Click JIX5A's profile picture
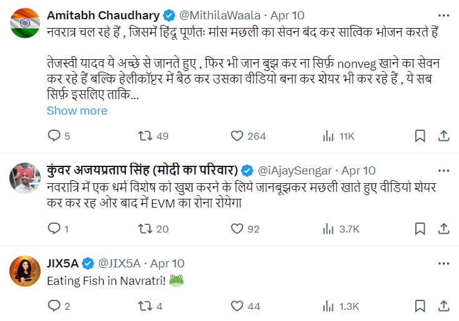The image size is (459, 321). tap(26, 272)
